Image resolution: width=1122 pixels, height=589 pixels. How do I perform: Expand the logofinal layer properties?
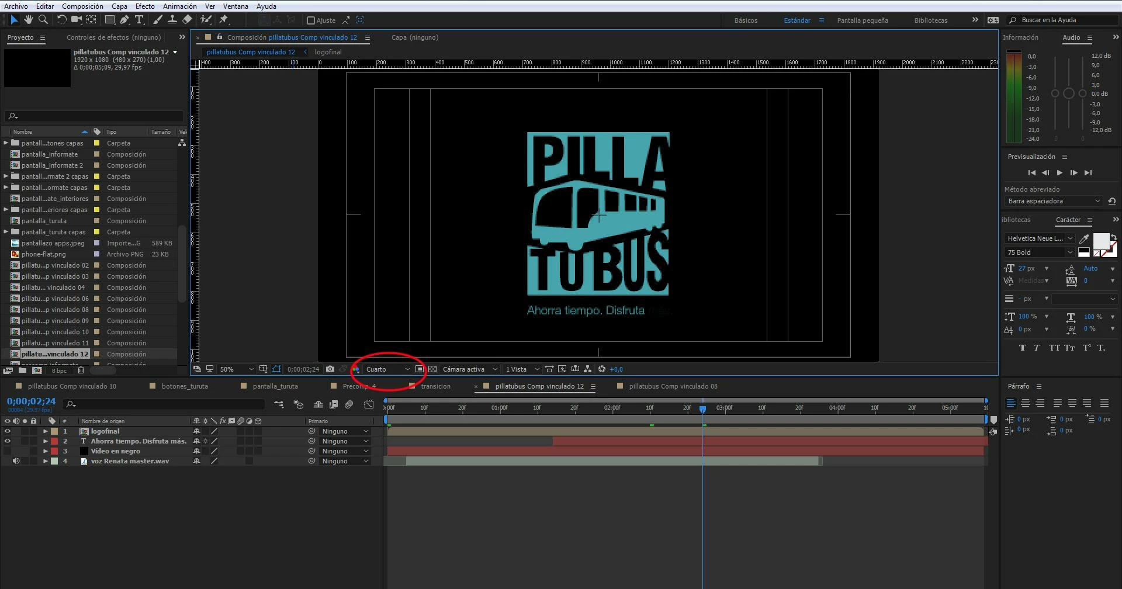pyautogui.click(x=46, y=431)
